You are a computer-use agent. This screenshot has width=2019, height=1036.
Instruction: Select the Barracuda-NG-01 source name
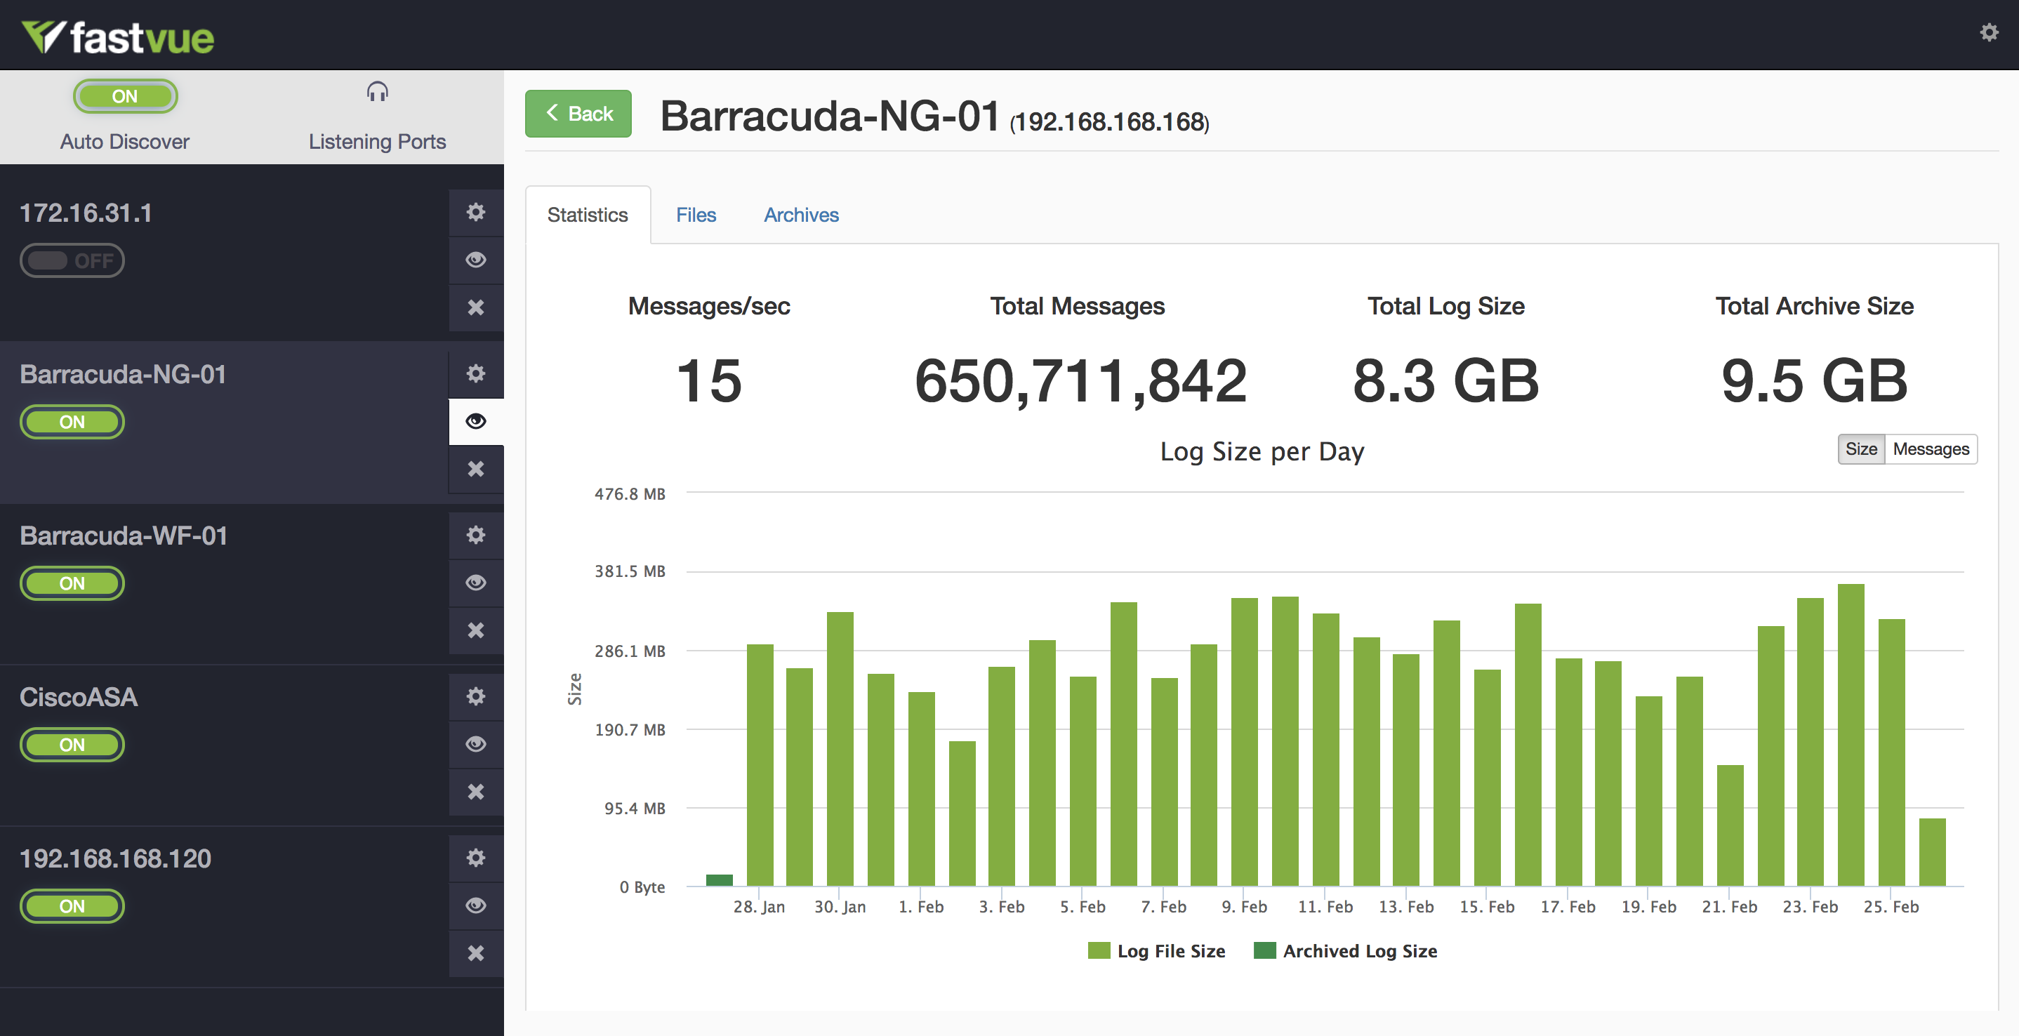[x=123, y=374]
